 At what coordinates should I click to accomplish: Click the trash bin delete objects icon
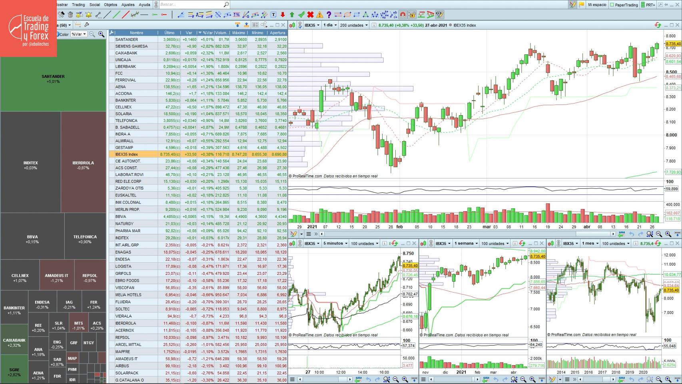pos(70,15)
